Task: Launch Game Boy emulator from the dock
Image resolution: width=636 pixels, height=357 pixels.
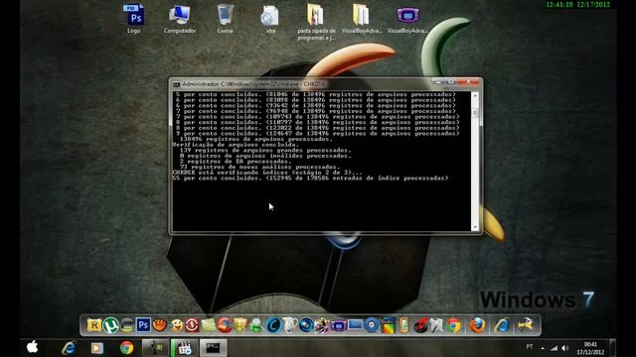Action: (338, 325)
